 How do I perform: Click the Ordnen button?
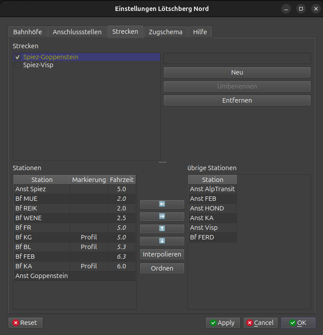(162, 268)
